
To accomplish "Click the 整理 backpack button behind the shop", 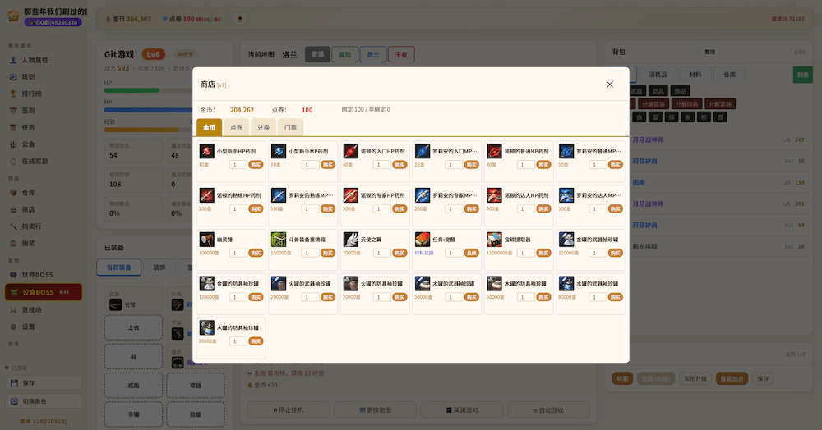I will point(710,52).
